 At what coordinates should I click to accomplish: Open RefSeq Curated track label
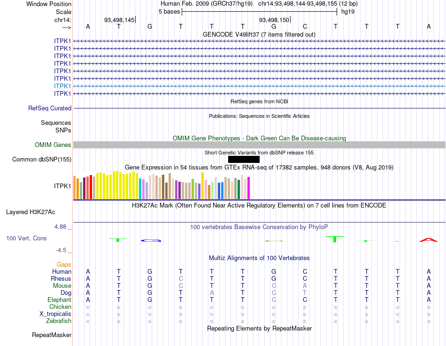(x=50, y=108)
